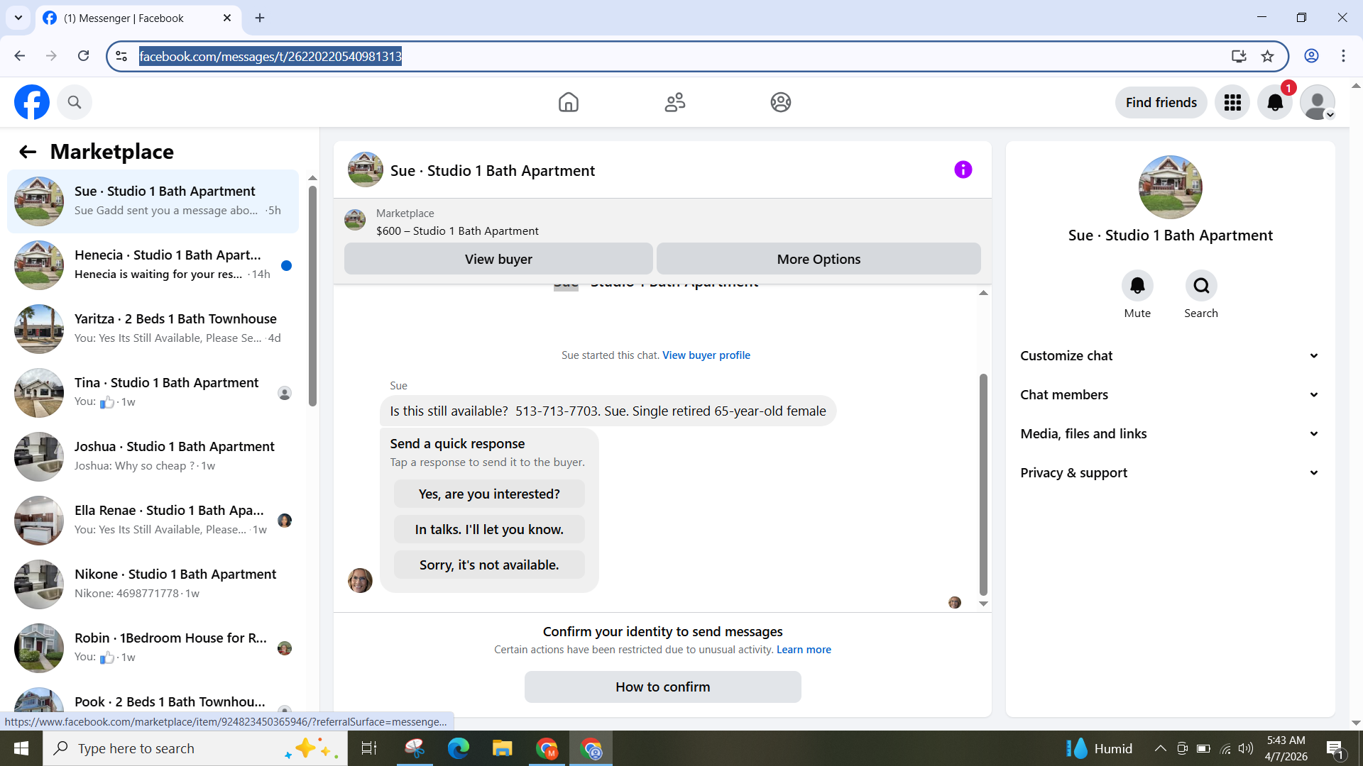
Task: Open the Facebook logo home link
Action: [32, 102]
